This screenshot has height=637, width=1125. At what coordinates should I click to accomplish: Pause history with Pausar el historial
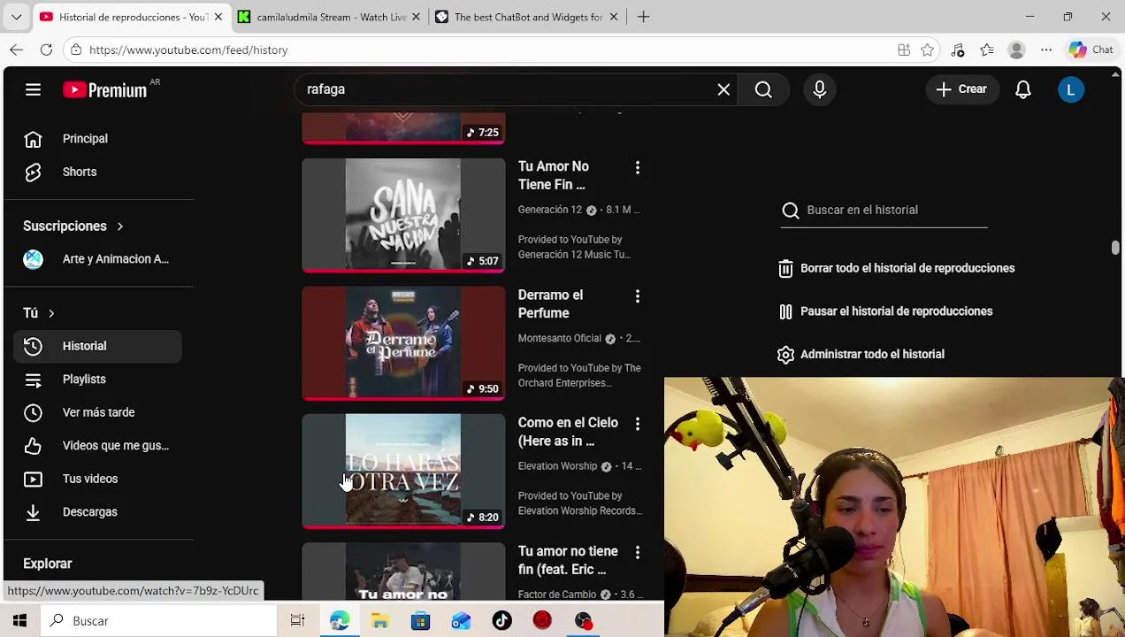(x=885, y=311)
